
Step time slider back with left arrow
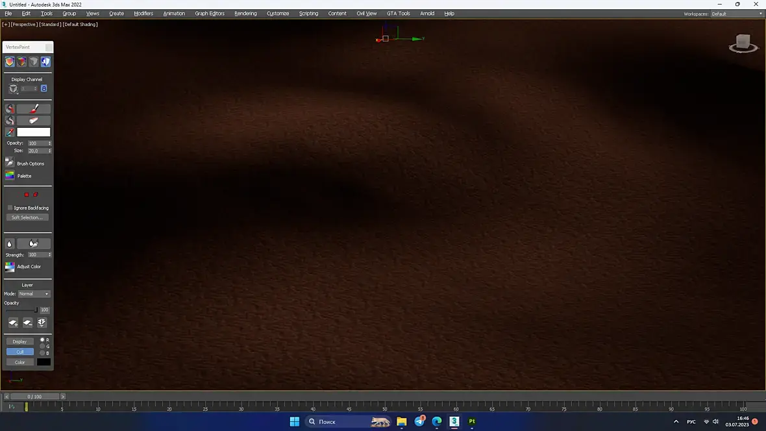6,397
